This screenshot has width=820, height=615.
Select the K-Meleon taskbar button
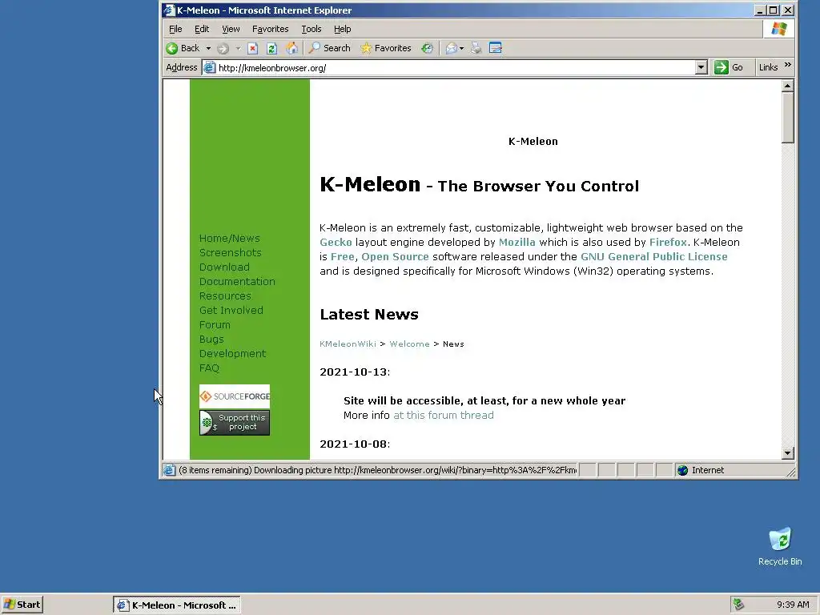tap(177, 605)
